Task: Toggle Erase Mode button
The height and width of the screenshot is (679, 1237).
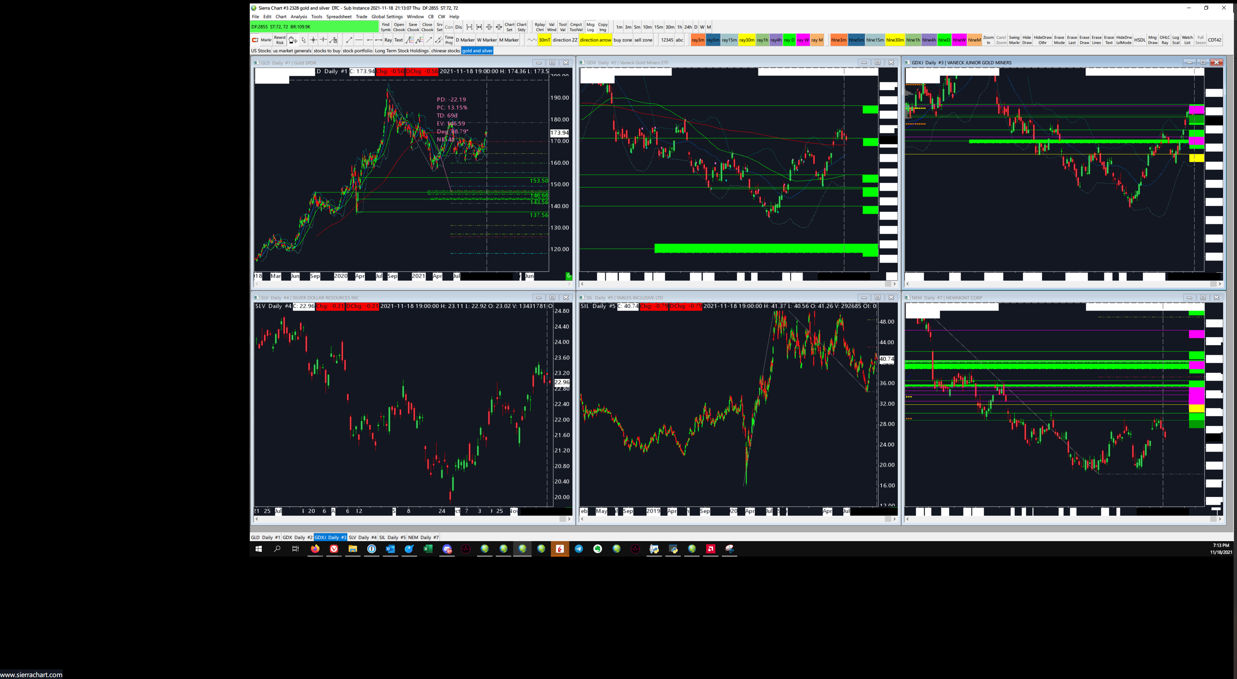Action: 1059,40
